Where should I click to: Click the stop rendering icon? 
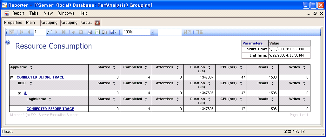[x=81, y=32]
